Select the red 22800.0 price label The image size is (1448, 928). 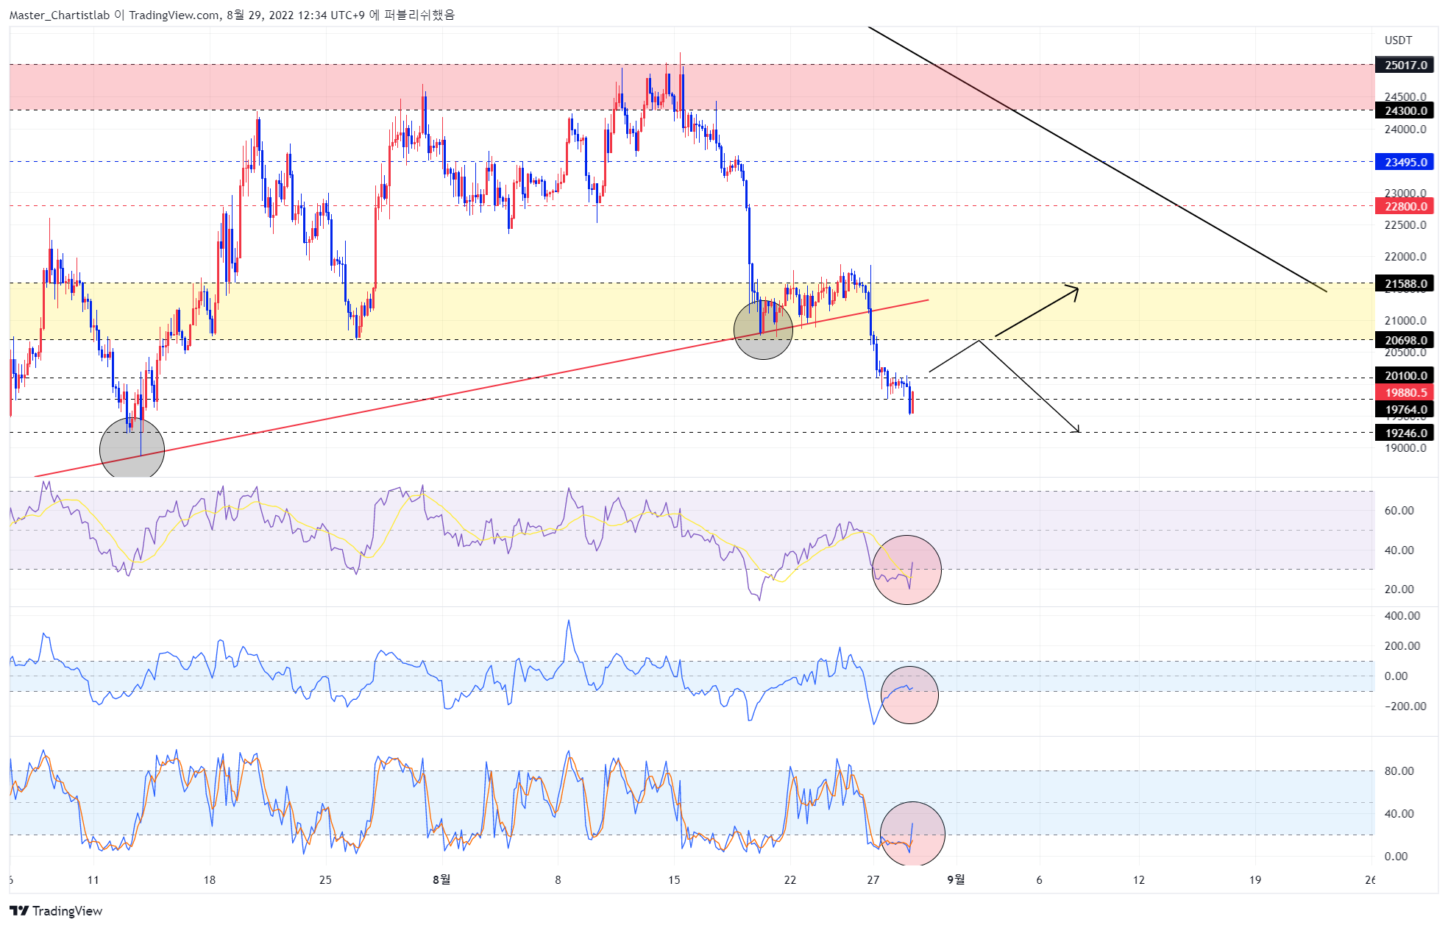[1405, 206]
